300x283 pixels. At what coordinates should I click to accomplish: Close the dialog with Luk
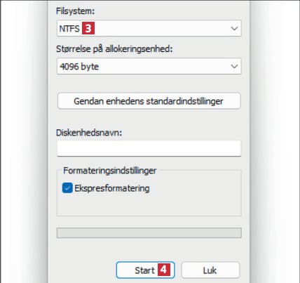pos(210,270)
